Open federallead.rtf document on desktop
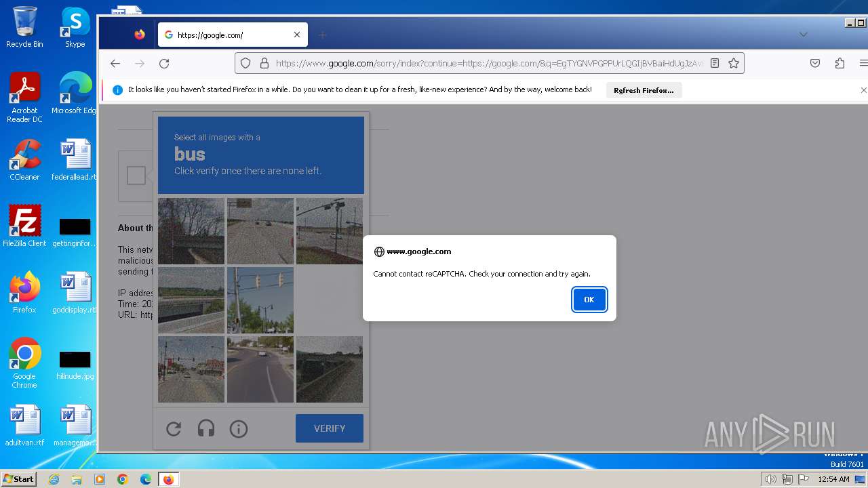 [x=75, y=160]
